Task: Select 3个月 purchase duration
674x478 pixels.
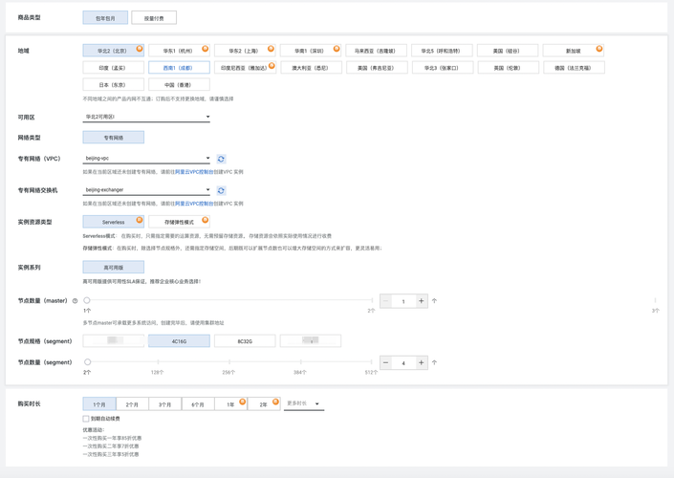Action: coord(165,404)
